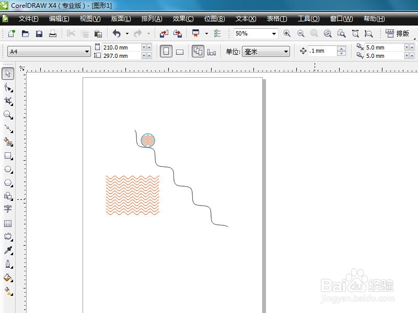418x313 pixels.
Task: Toggle apply layout to all pages
Action: pyautogui.click(x=198, y=51)
